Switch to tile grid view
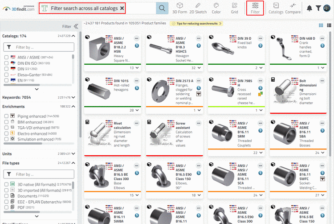 [321, 25]
